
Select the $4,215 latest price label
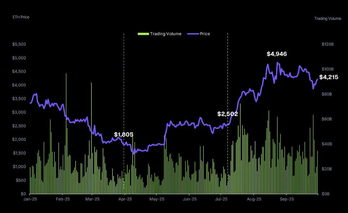(x=329, y=77)
